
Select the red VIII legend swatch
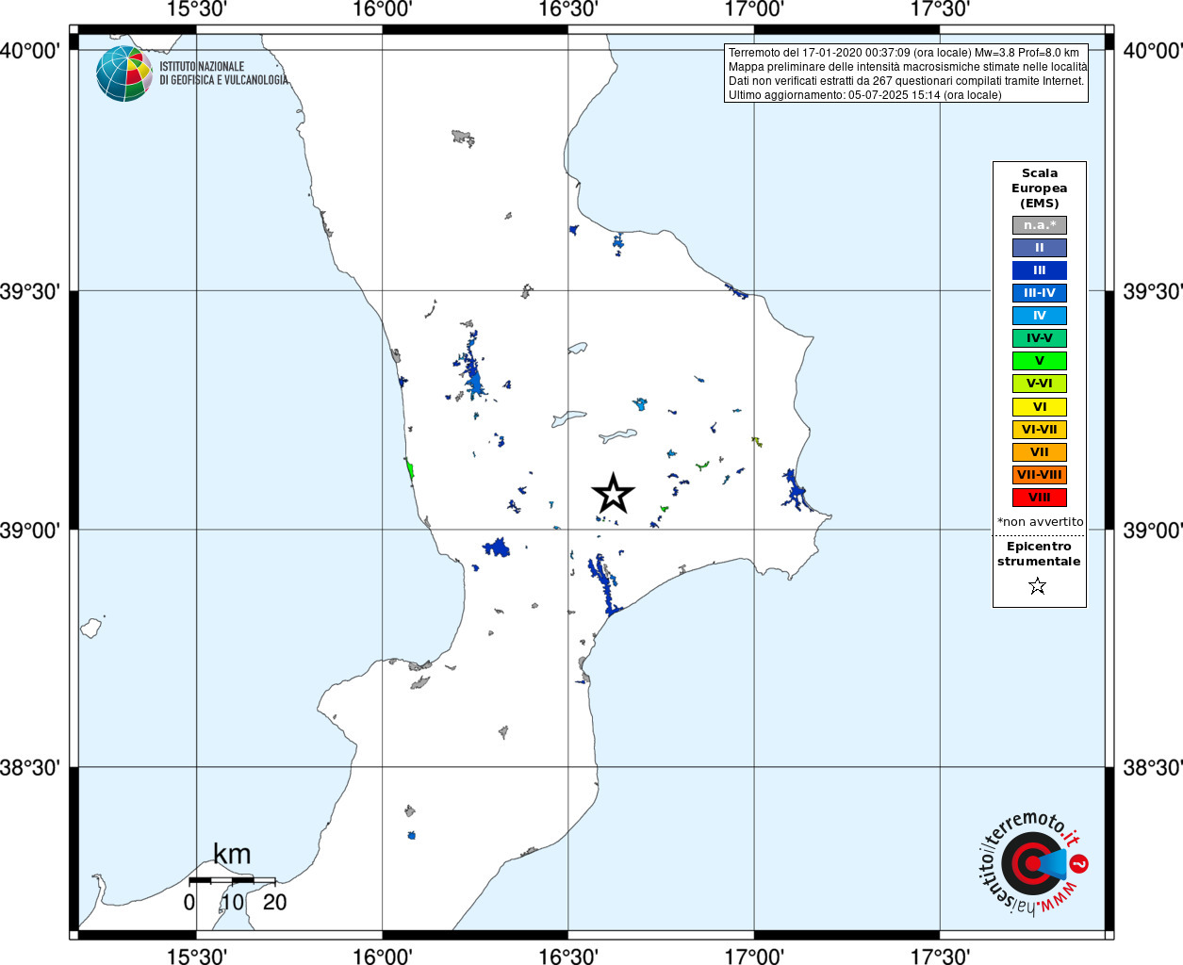click(x=1040, y=498)
